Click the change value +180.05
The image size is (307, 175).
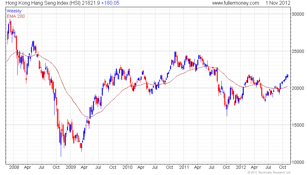110,3
